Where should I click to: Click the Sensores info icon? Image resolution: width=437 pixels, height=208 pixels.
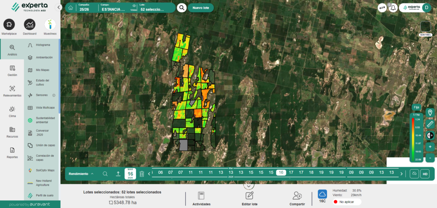(54, 95)
